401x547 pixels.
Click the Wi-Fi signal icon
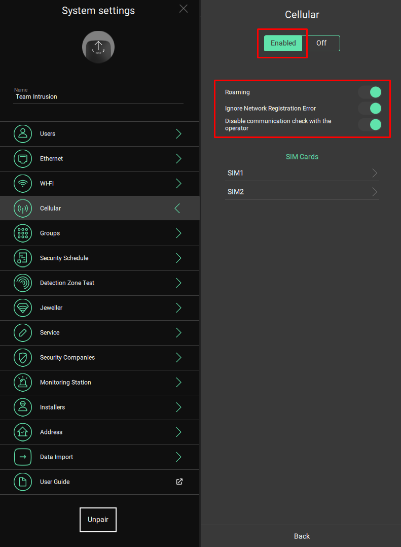23,183
